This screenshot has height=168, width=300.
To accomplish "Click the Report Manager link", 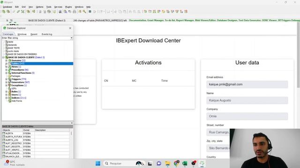I will (185, 21).
